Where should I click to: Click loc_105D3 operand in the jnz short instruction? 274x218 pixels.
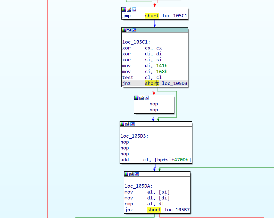coord(175,83)
